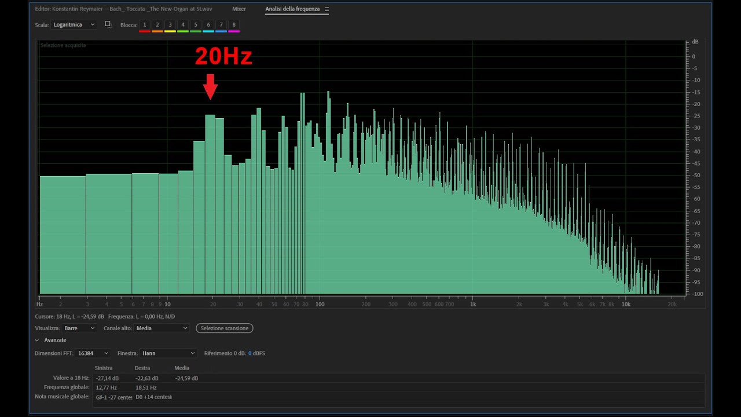Open the Scala dropdown set to Logaritmica
This screenshot has width=741, height=417.
pos(74,25)
